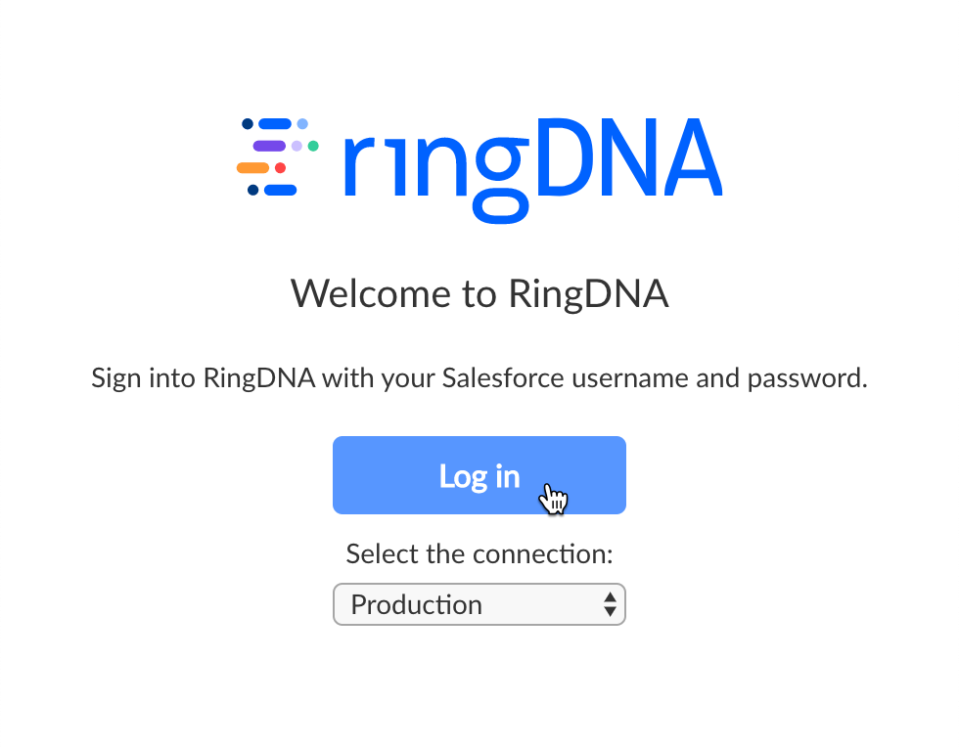Click the Welcome to RingDNA heading
This screenshot has height=749, width=959.
click(479, 293)
